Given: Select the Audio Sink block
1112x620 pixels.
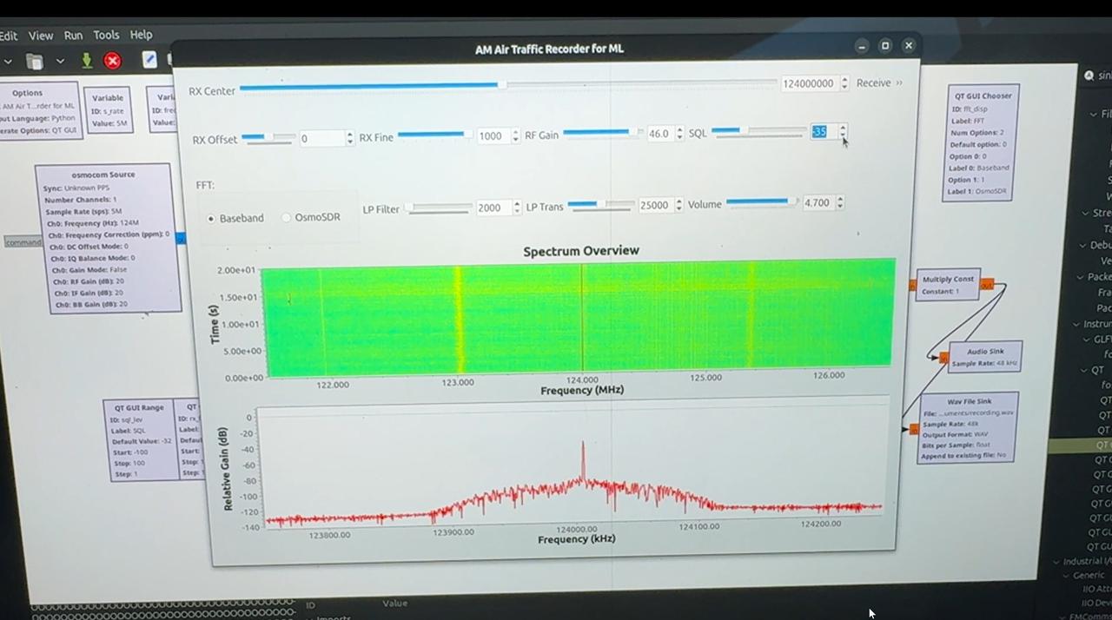Looking at the screenshot, I should (x=984, y=356).
